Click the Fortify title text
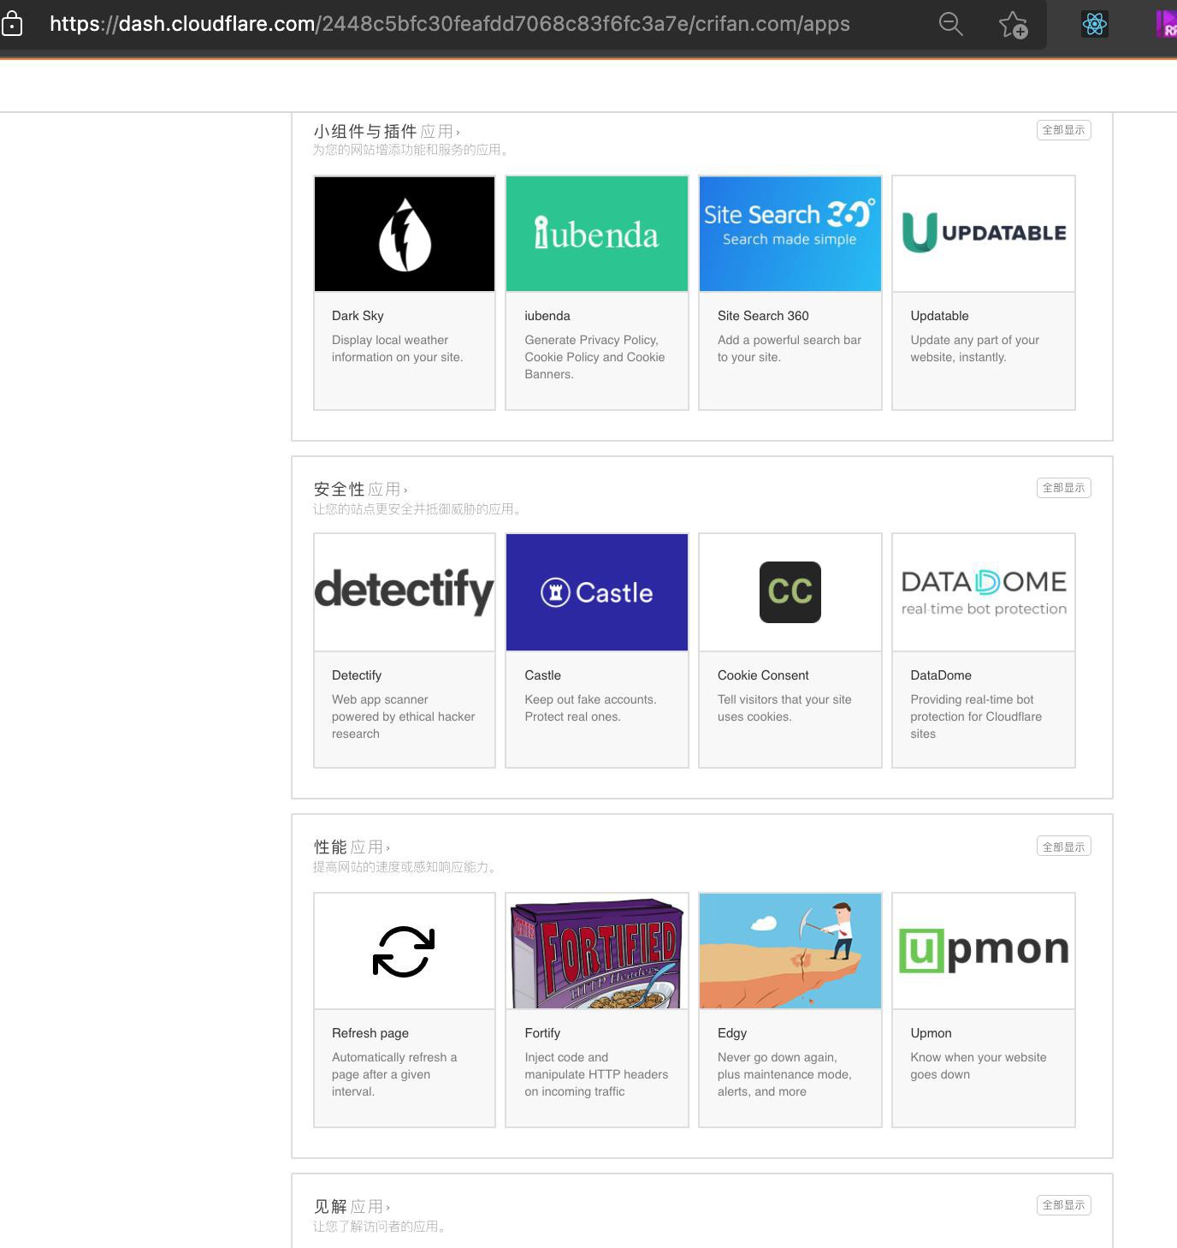Image resolution: width=1177 pixels, height=1248 pixels. 542,1033
